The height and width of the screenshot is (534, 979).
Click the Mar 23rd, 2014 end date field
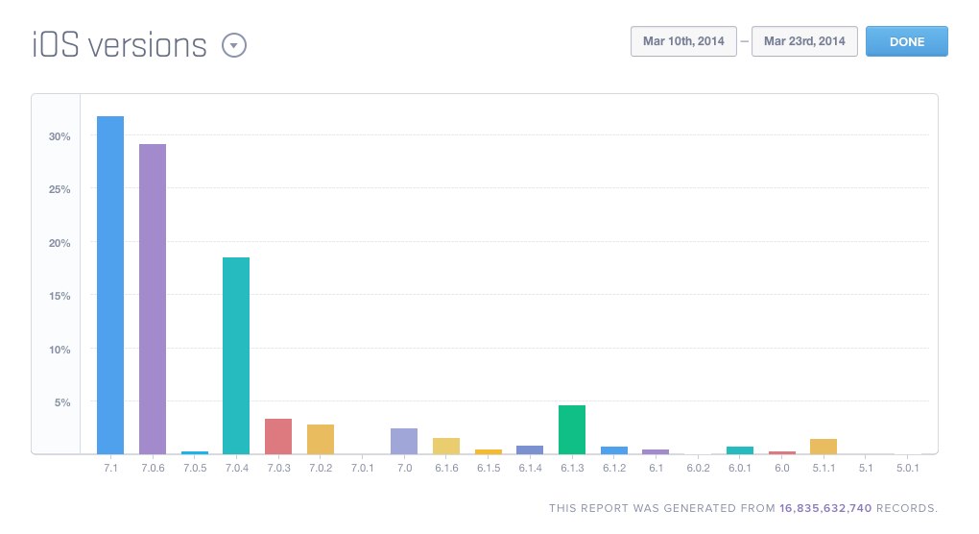pos(804,41)
